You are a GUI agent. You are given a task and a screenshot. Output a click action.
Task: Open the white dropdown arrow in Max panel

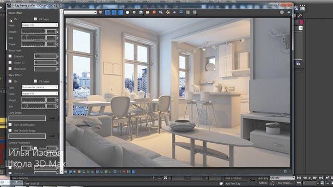(x=301, y=28)
